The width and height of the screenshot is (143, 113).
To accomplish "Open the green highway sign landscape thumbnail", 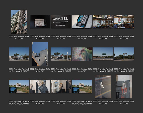I will [103, 54].
